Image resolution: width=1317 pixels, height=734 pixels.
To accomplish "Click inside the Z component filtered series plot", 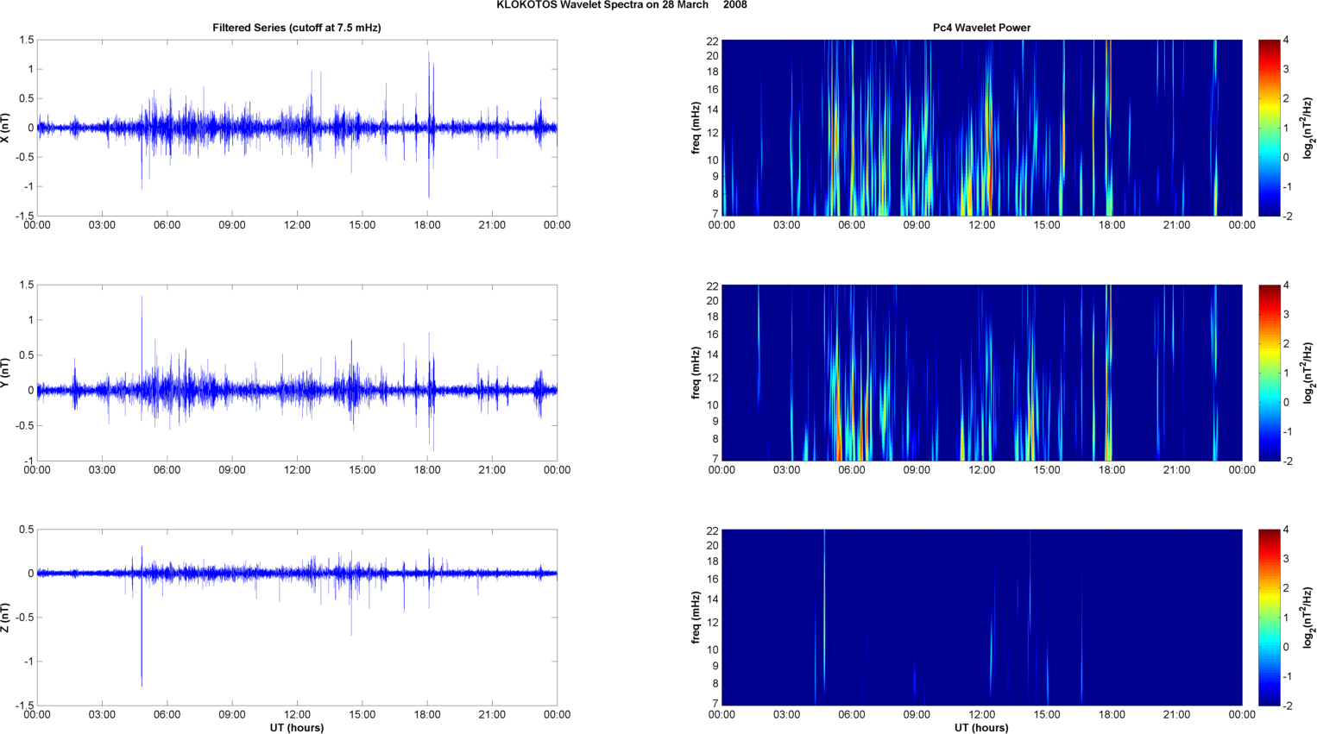I will pyautogui.click(x=297, y=618).
